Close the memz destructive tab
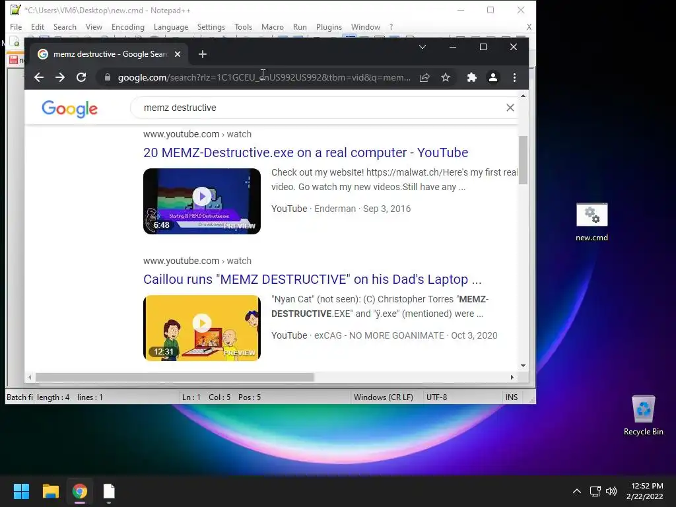The image size is (676, 507). [x=178, y=54]
